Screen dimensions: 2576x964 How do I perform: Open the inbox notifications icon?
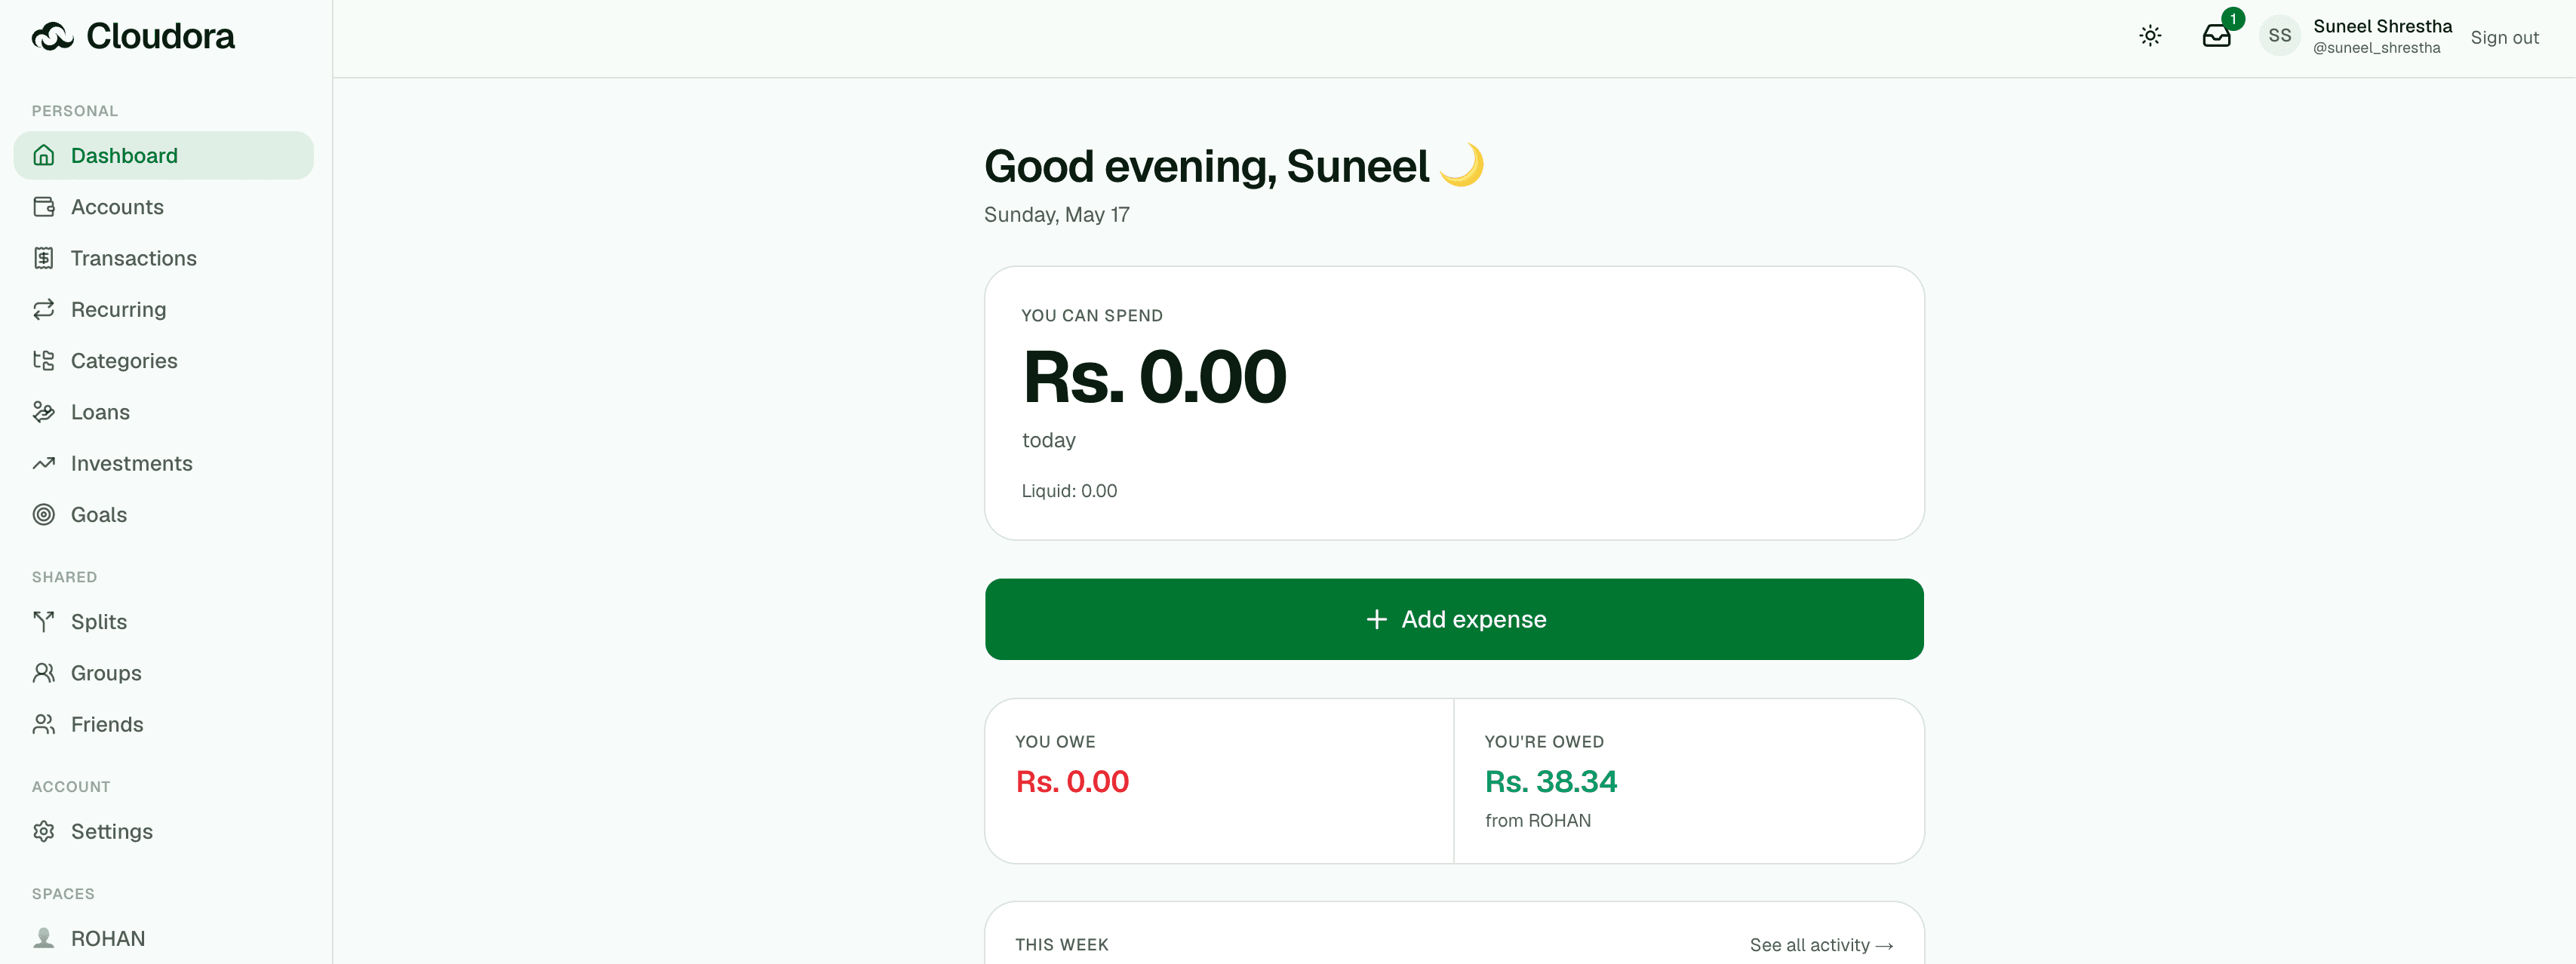tap(2216, 36)
